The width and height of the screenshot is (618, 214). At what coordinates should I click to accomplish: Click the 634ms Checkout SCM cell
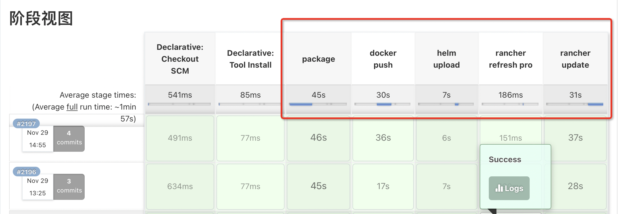click(180, 186)
